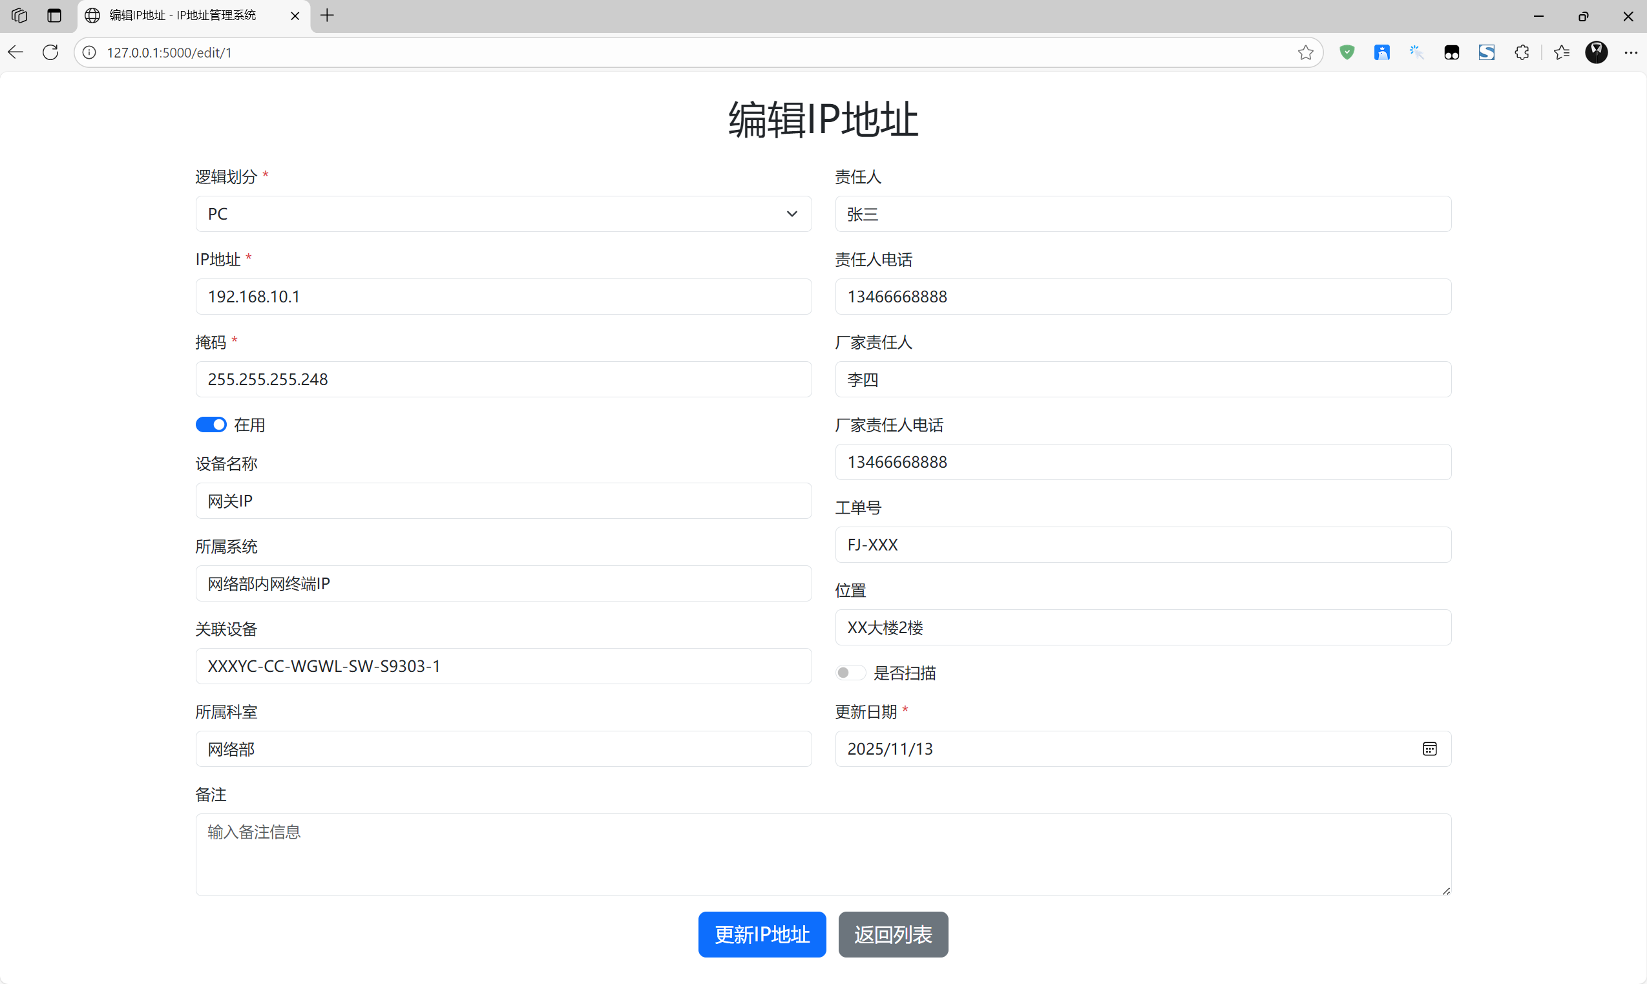
Task: Open the Adguard shield extension icon
Action: pos(1347,52)
